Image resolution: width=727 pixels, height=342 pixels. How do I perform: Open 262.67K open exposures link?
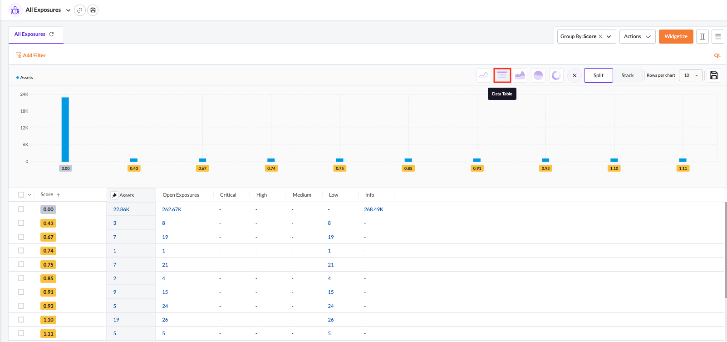[x=172, y=209]
